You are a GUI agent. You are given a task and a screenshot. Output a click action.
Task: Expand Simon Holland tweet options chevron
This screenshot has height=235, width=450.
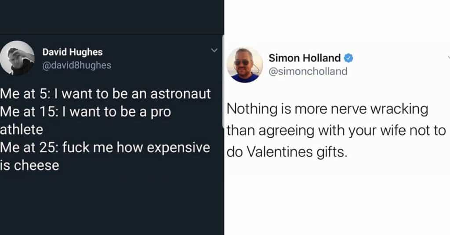(449, 57)
